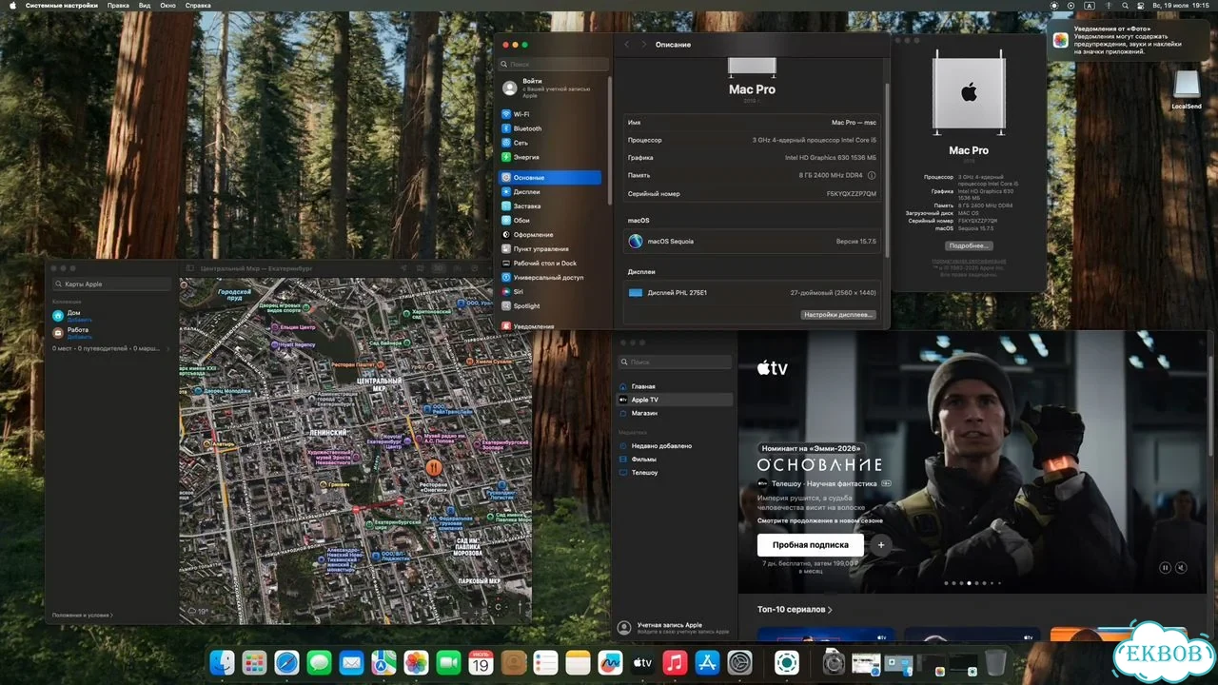Open Положения и условия link in Maps
1218x685 pixels.
click(82, 615)
